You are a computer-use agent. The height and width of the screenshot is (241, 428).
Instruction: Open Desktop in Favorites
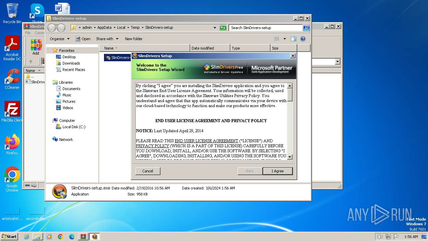69,57
